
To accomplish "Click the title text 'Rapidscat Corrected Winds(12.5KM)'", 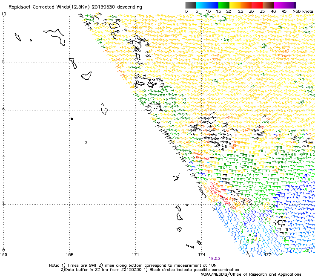I will (x=49, y=7).
